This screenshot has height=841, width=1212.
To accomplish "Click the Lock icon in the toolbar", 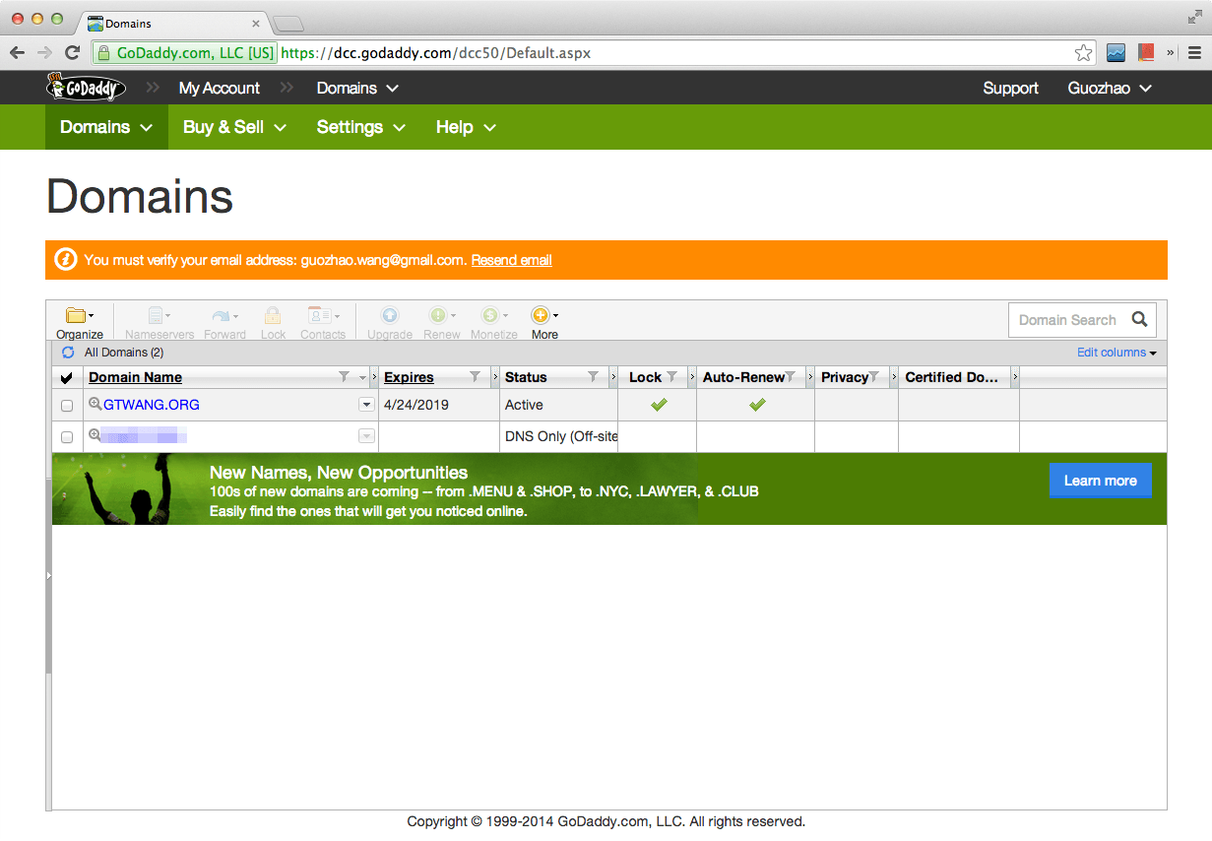I will tap(273, 315).
